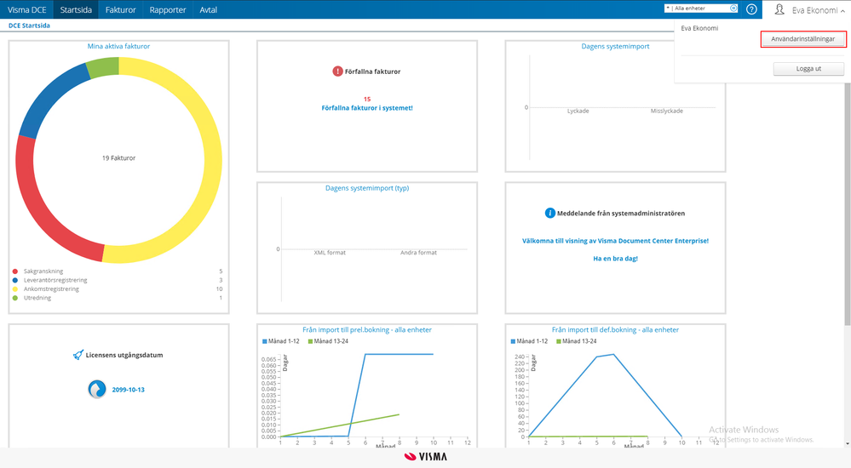Click the Dagens systemimport title
Viewport: 851px width, 468px height.
615,46
